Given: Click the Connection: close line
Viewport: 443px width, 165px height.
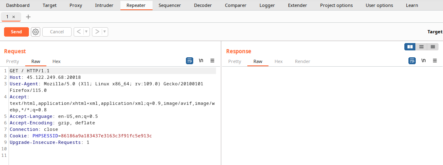Looking at the screenshot, I should tap(34, 130).
